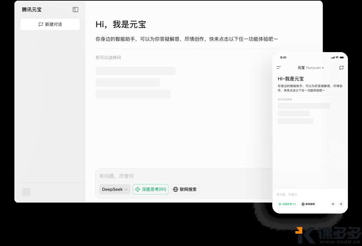The height and width of the screenshot is (246, 362).
Task: Tap the voice input icon on phone
Action: coord(341,204)
